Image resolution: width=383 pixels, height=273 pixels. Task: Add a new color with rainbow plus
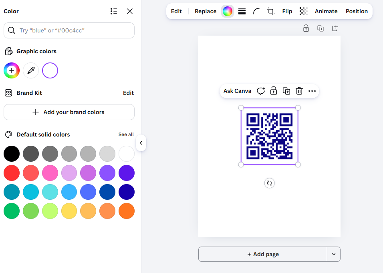click(x=12, y=70)
